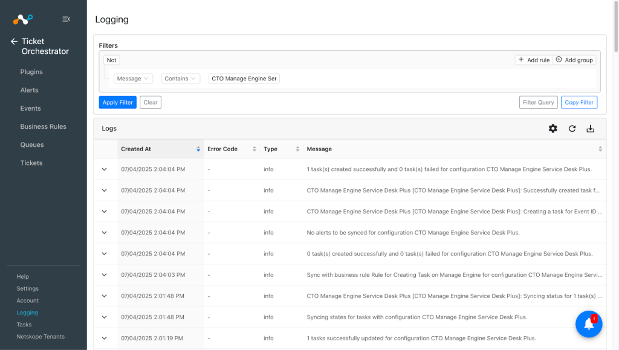Open Business Rules in the sidebar

44,126
